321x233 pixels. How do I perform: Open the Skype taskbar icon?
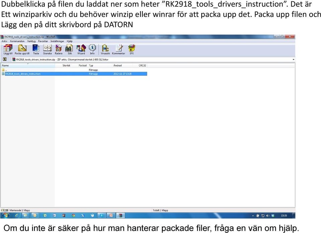click(102, 215)
